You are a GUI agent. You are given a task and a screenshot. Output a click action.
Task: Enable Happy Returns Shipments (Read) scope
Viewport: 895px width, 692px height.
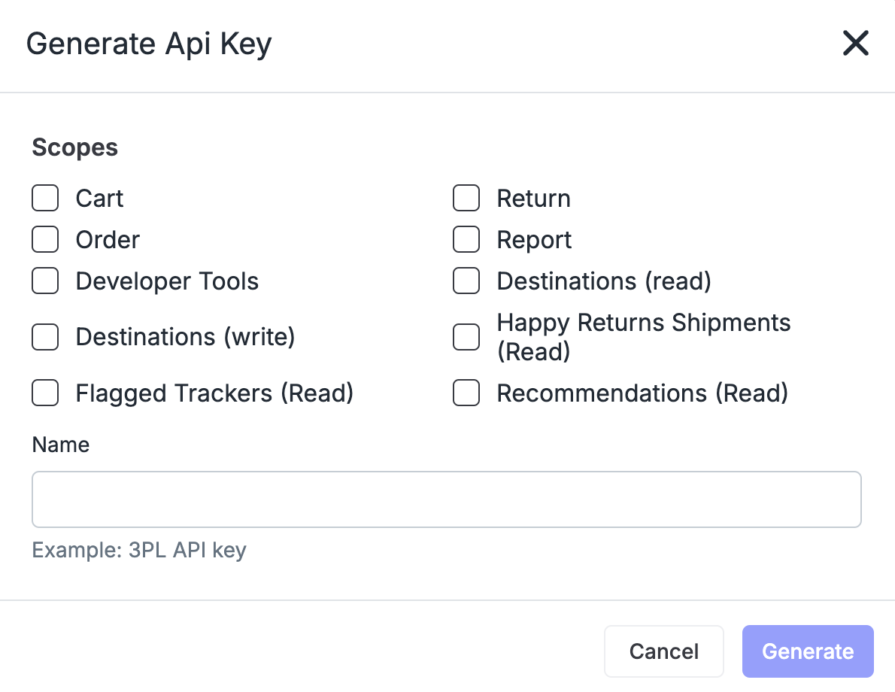pos(466,337)
